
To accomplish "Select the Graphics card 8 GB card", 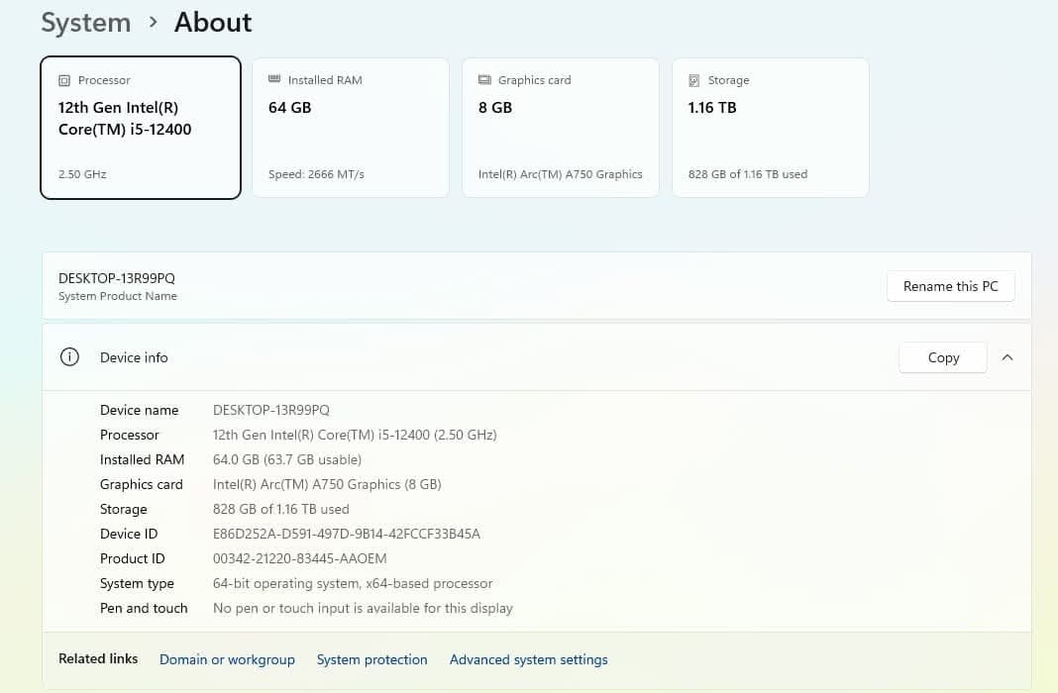I will coord(560,128).
